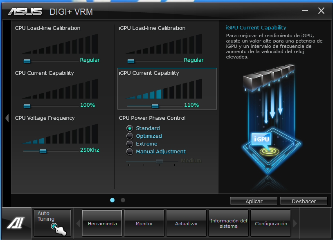
Task: Click the 110% iGPU capability value
Action: pos(191,105)
